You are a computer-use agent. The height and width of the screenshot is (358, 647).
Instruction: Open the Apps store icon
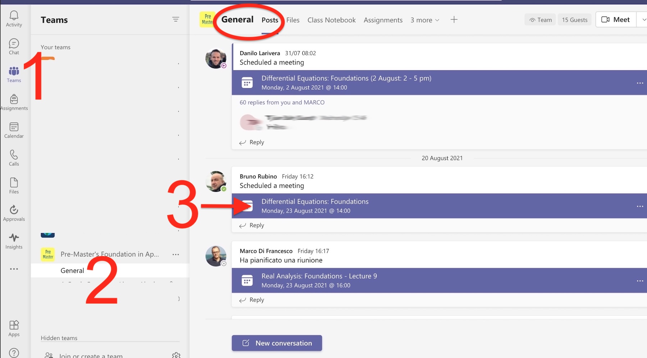click(x=14, y=328)
